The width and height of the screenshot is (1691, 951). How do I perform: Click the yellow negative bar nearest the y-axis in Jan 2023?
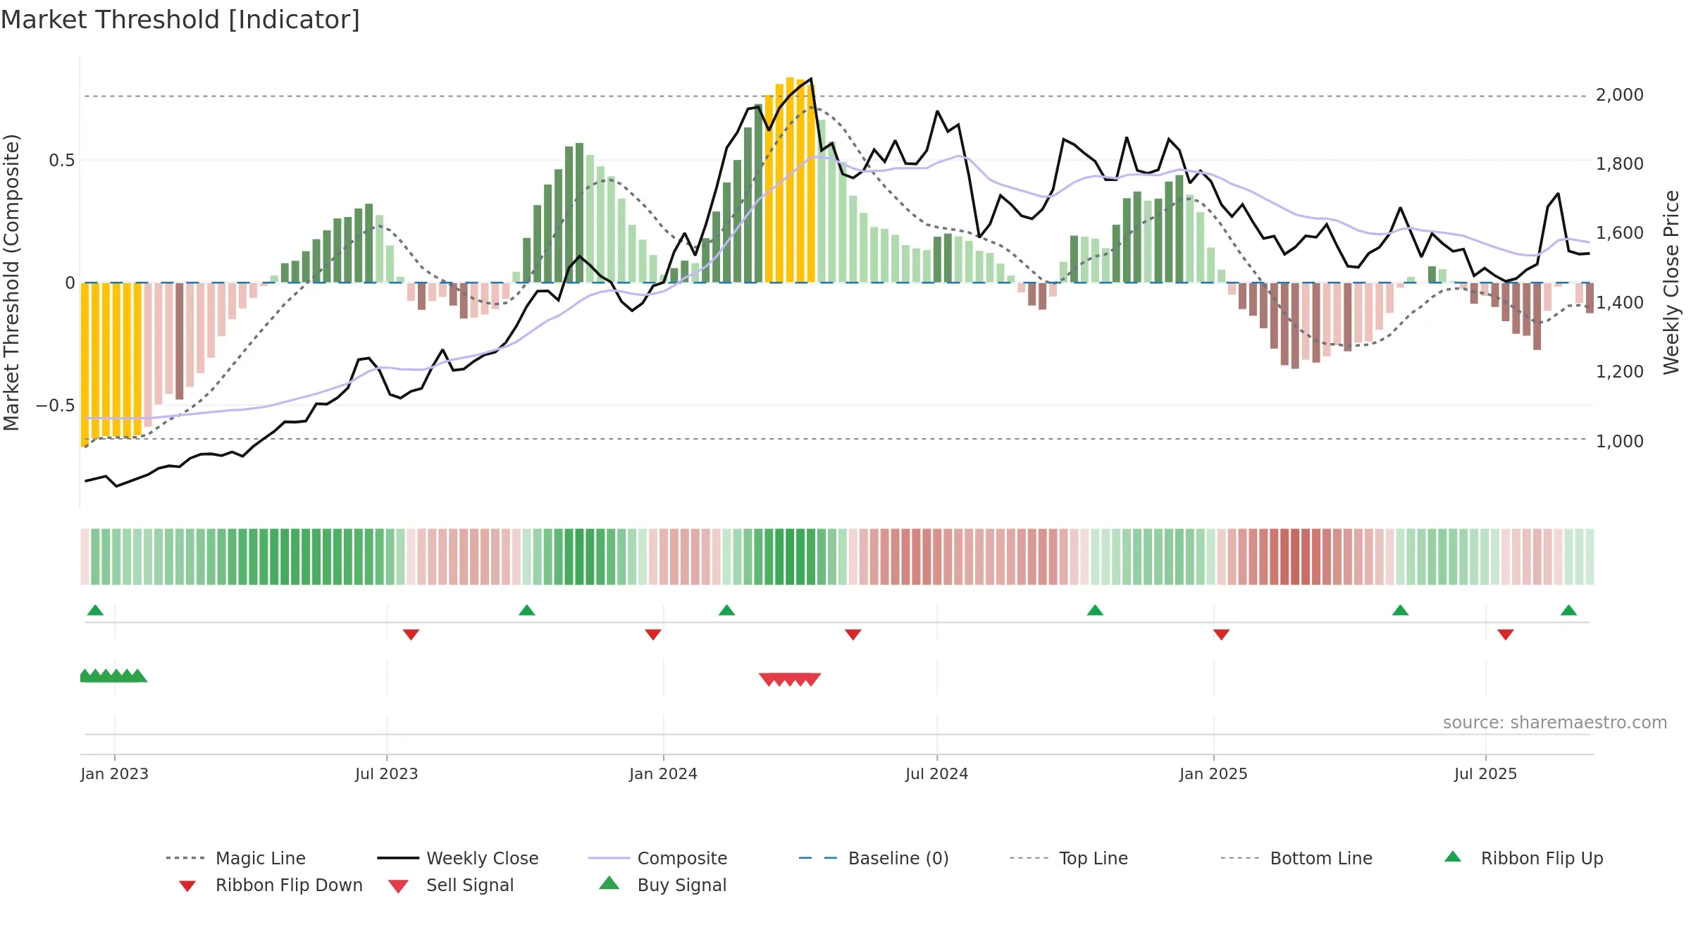tap(85, 365)
